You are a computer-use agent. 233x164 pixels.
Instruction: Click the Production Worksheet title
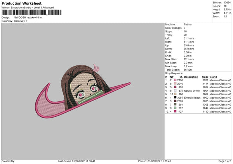tap(21, 3)
